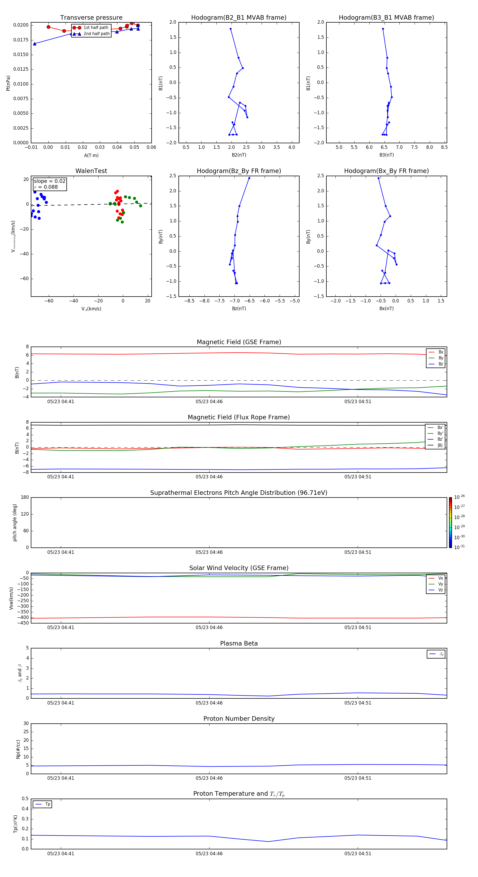Click the leftmost blue triangle in Transverse pressure
Viewport: 478px width, 877px height.
[x=35, y=44]
